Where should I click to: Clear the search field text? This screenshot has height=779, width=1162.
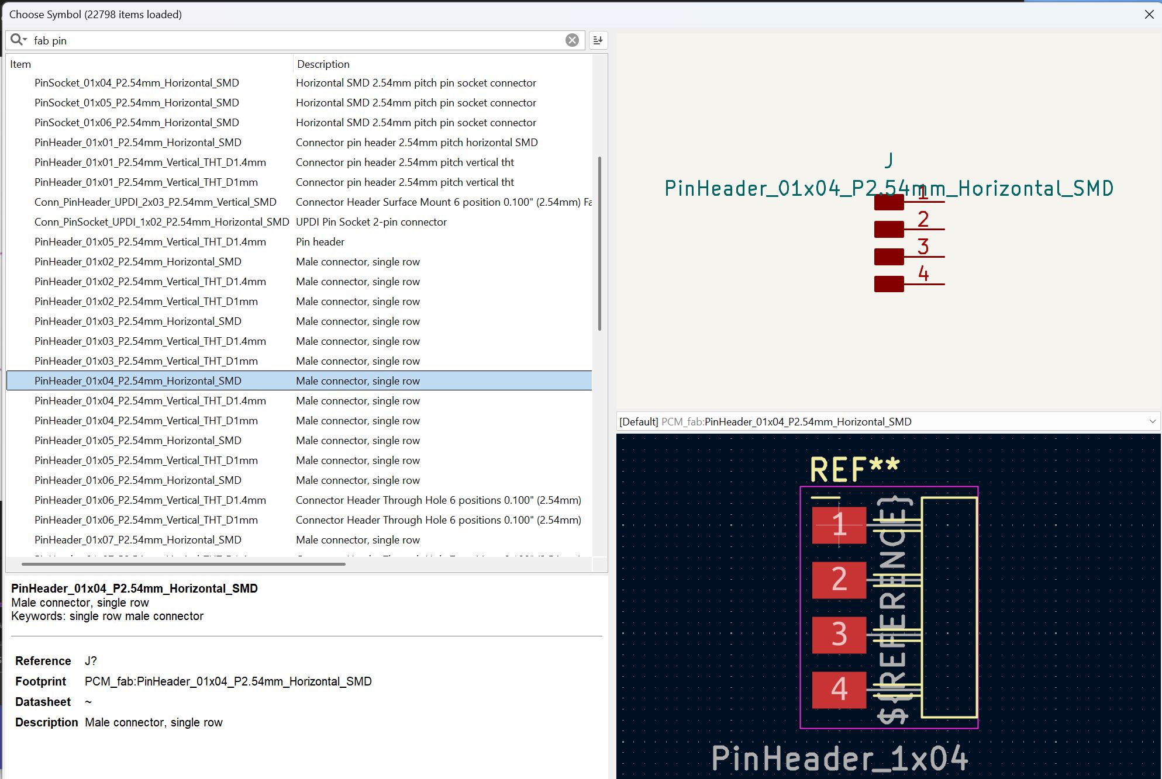(572, 40)
